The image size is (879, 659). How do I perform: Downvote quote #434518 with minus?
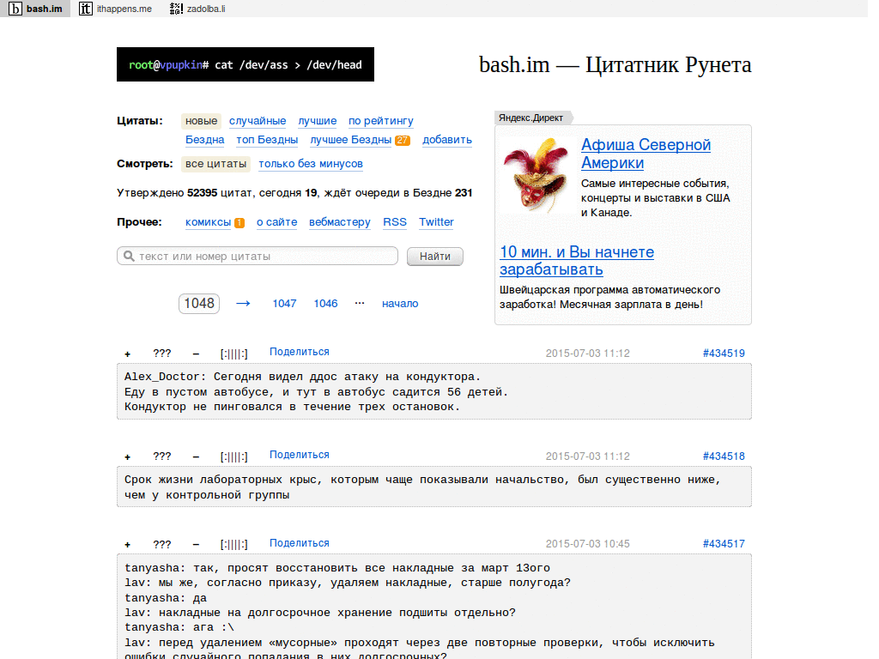(x=196, y=456)
